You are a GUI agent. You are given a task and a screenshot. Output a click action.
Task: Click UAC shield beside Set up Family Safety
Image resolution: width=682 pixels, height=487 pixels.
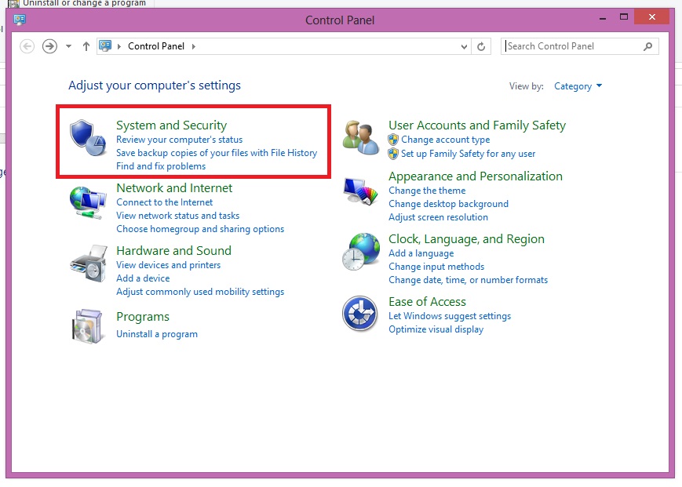(x=393, y=154)
